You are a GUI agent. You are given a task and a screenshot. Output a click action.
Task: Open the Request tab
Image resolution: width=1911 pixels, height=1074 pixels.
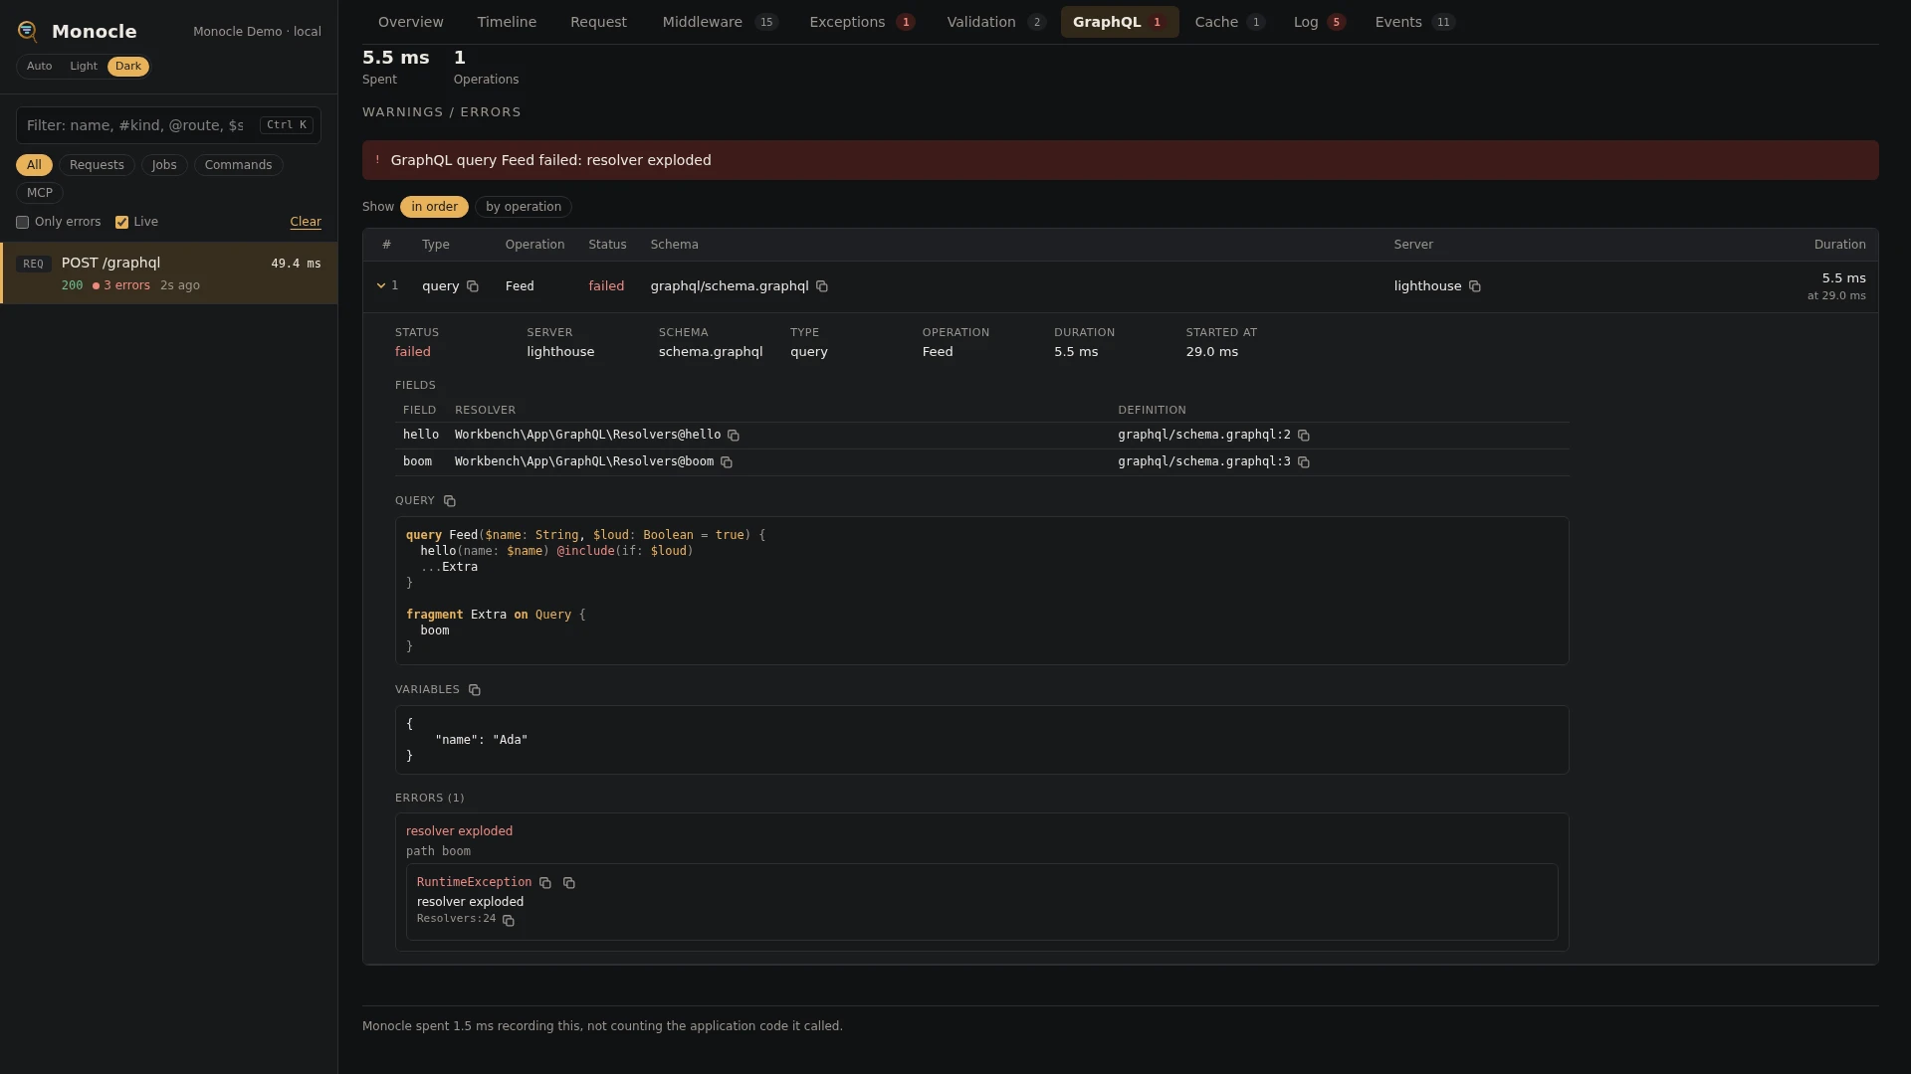pyautogui.click(x=598, y=22)
